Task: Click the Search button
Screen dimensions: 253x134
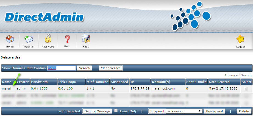Action: pos(84,68)
